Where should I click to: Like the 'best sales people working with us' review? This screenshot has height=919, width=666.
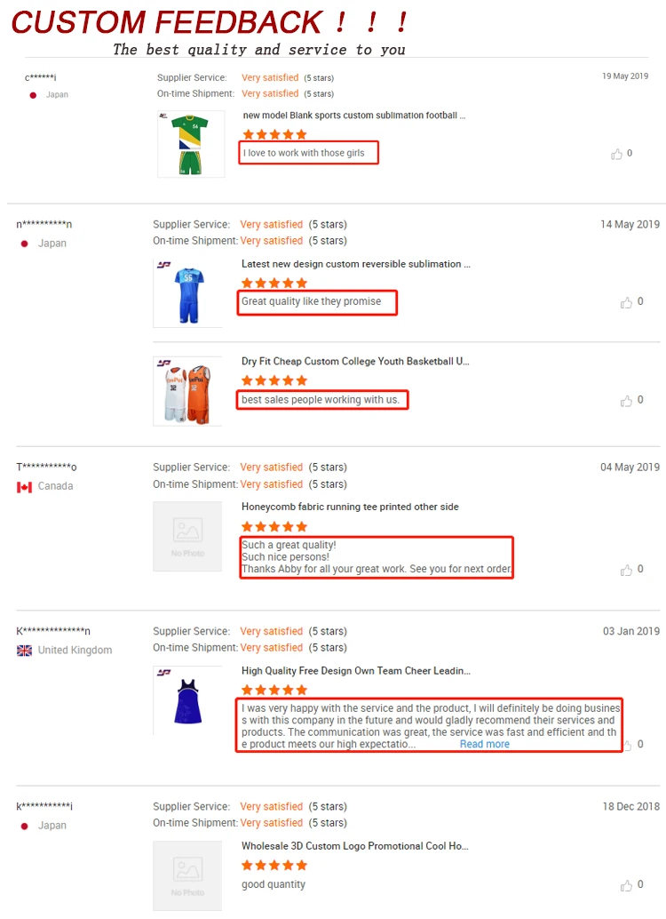coord(626,401)
